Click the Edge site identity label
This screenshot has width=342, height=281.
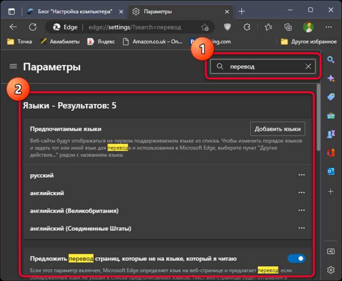65,27
